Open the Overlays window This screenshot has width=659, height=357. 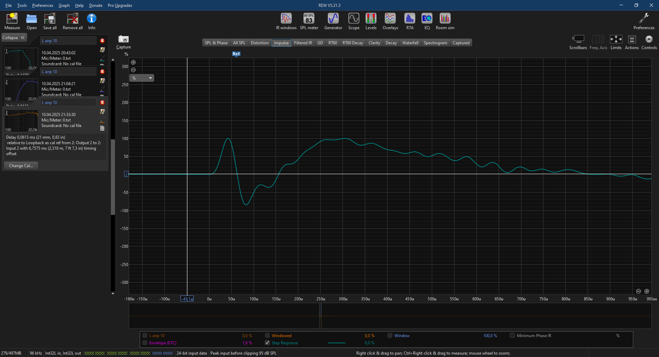pyautogui.click(x=390, y=21)
